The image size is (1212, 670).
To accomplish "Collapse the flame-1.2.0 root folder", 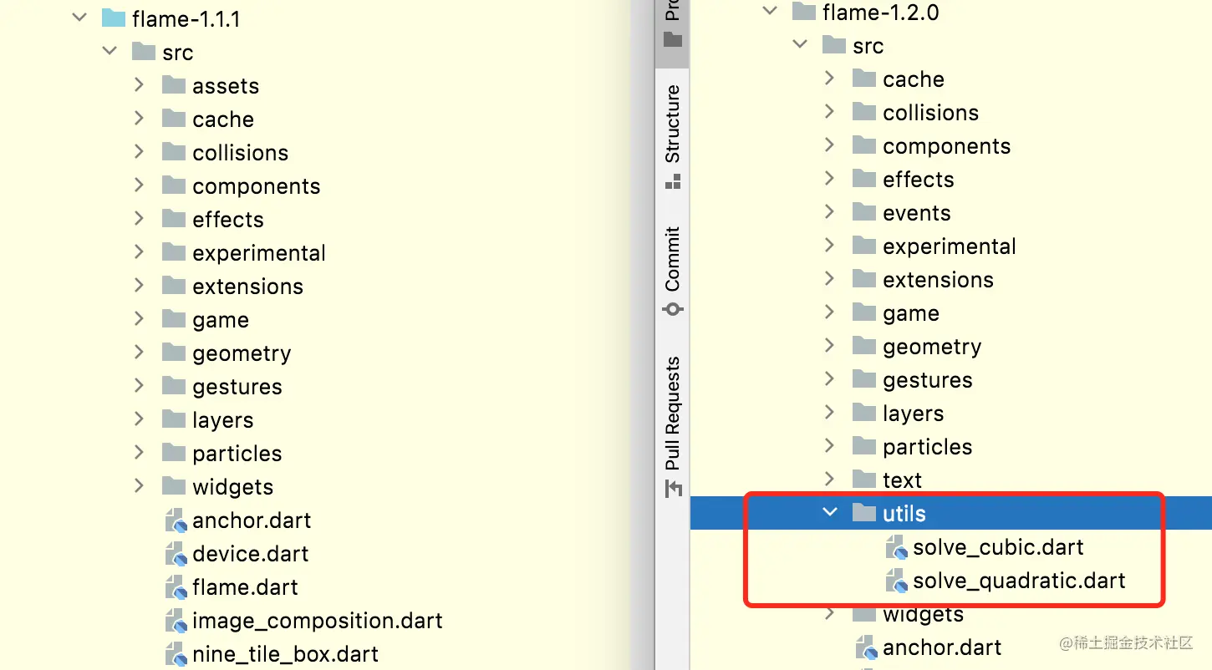I will tap(770, 11).
